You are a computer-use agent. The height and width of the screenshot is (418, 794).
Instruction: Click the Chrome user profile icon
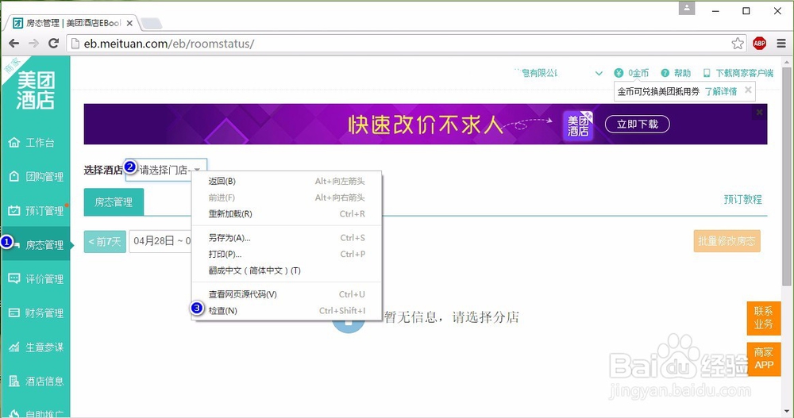pos(687,8)
